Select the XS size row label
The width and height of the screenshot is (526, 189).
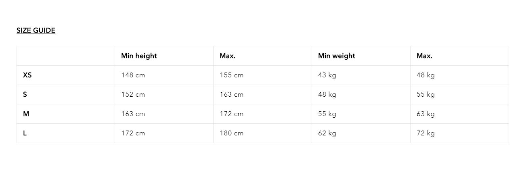tap(27, 75)
